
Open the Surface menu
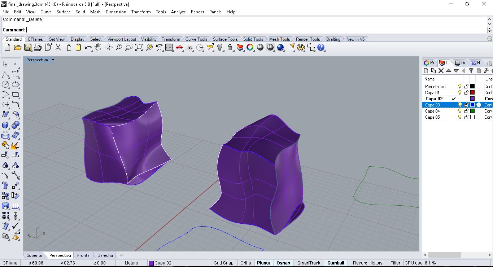pyautogui.click(x=64, y=12)
